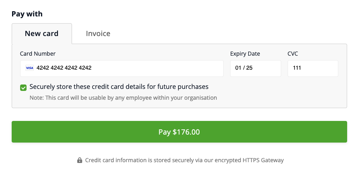The height and width of the screenshot is (175, 358).
Task: Click the 'Expiry Date' field label
Action: pyautogui.click(x=245, y=54)
